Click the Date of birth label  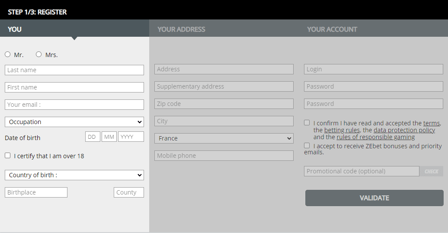(22, 138)
